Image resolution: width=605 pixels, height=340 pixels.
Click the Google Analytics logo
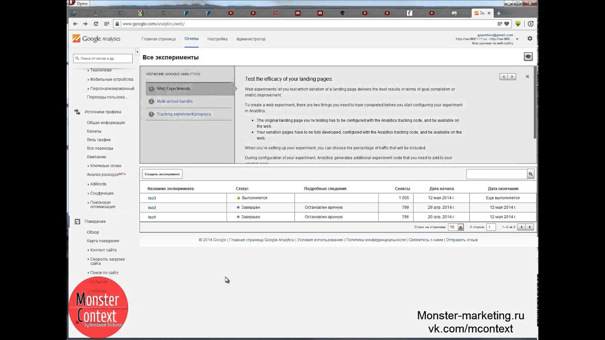(96, 39)
